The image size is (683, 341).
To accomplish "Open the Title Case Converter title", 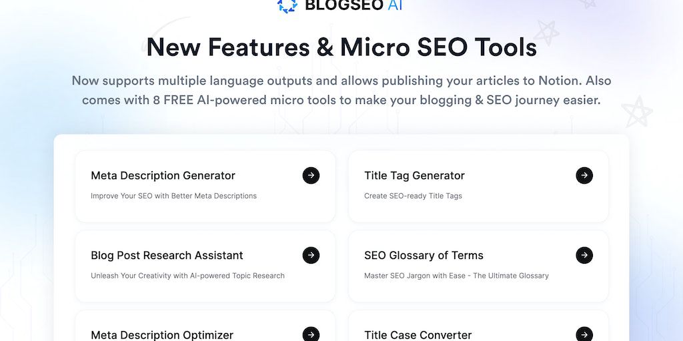I will tap(418, 335).
